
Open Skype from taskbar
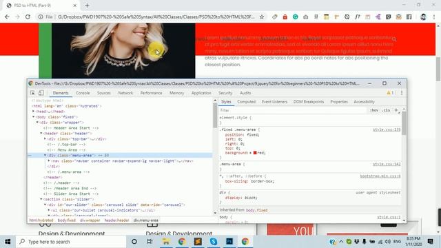pos(214,242)
